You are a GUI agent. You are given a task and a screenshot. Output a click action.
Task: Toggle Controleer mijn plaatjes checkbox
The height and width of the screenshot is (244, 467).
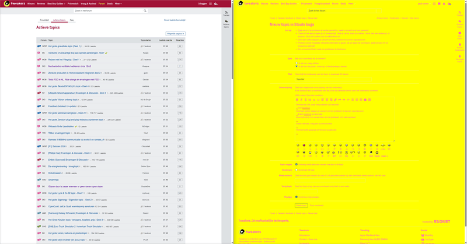tap(297, 197)
